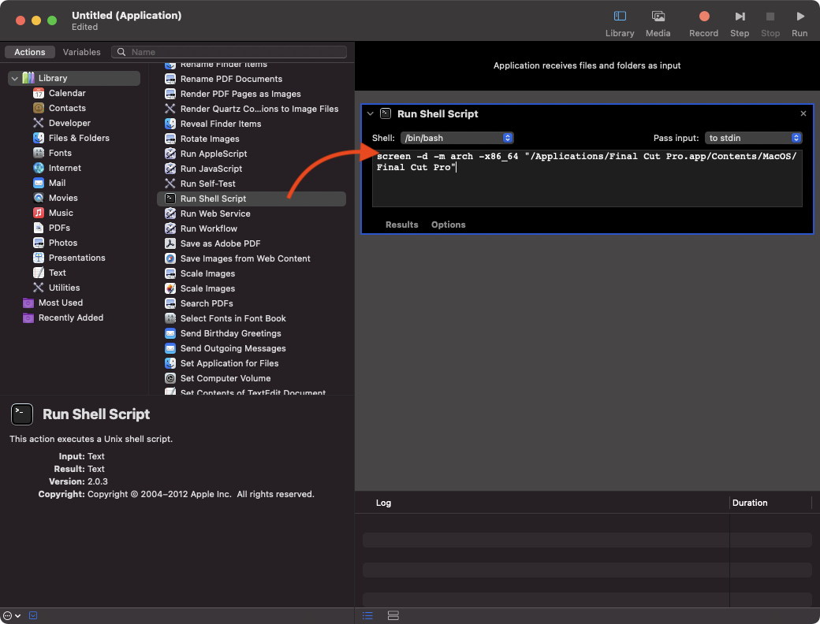Collapse the Library tree disclosure arrow
Viewport: 820px width, 624px height.
pos(15,78)
